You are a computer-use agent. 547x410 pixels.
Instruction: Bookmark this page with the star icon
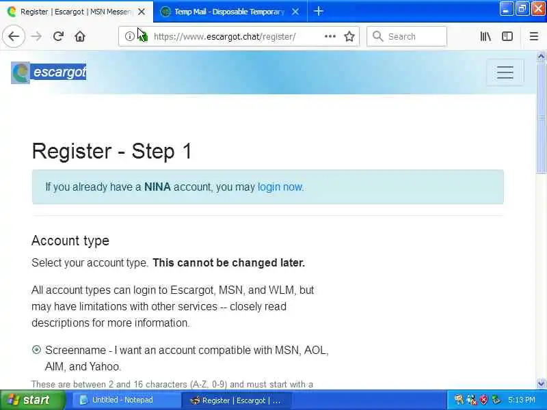(x=349, y=36)
